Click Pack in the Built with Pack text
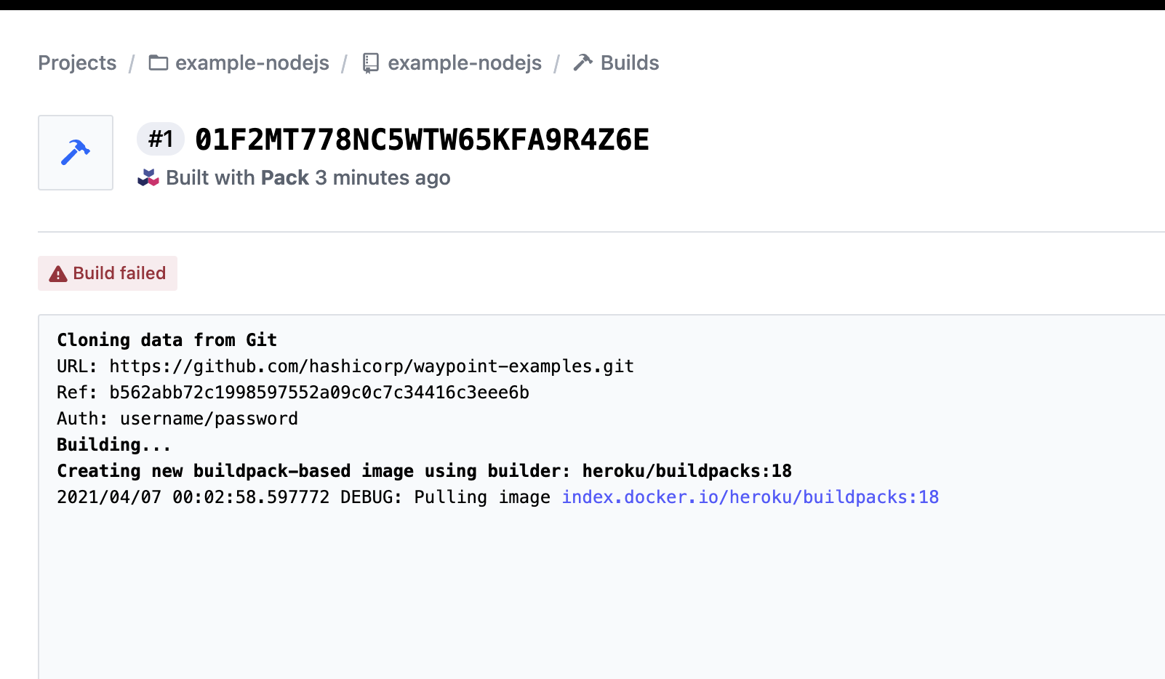 pos(287,177)
